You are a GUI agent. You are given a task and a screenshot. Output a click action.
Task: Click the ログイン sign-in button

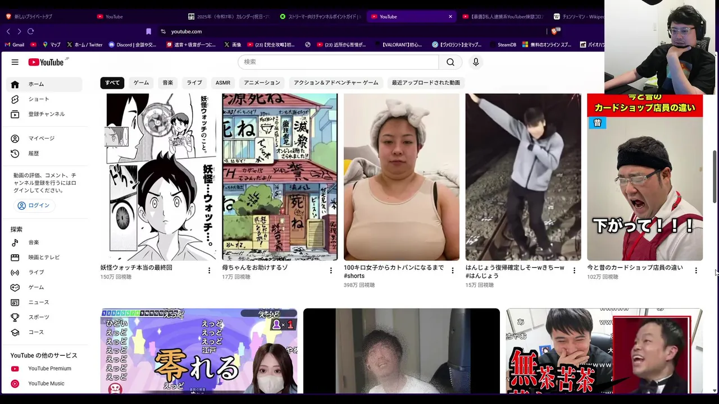pos(34,205)
